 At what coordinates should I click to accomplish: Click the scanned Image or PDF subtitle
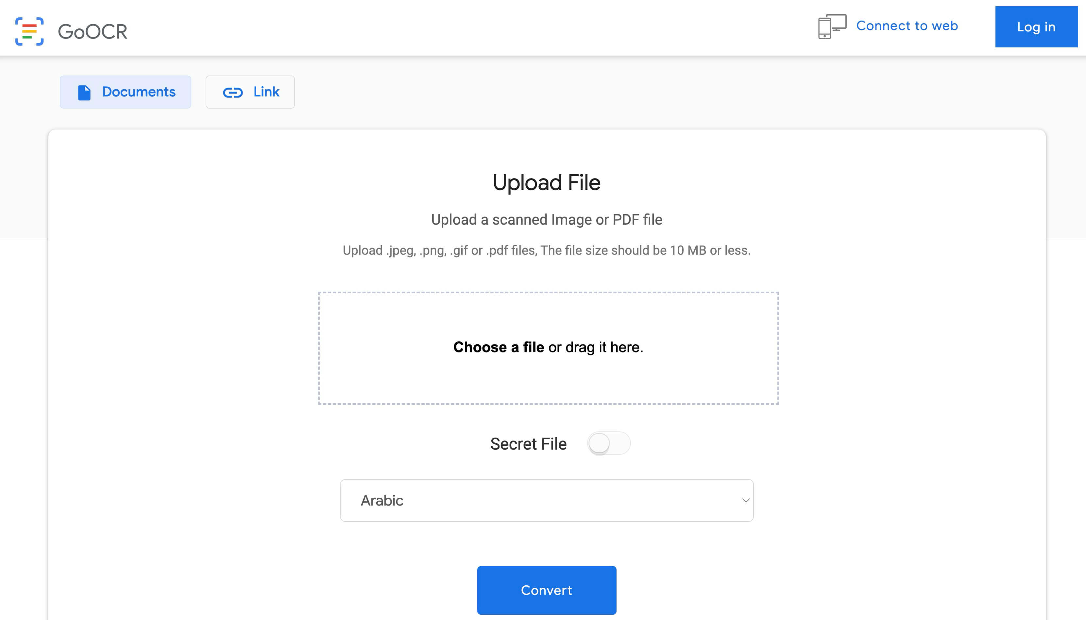point(547,220)
